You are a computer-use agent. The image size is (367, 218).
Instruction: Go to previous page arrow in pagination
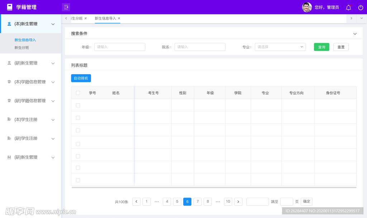(136, 202)
